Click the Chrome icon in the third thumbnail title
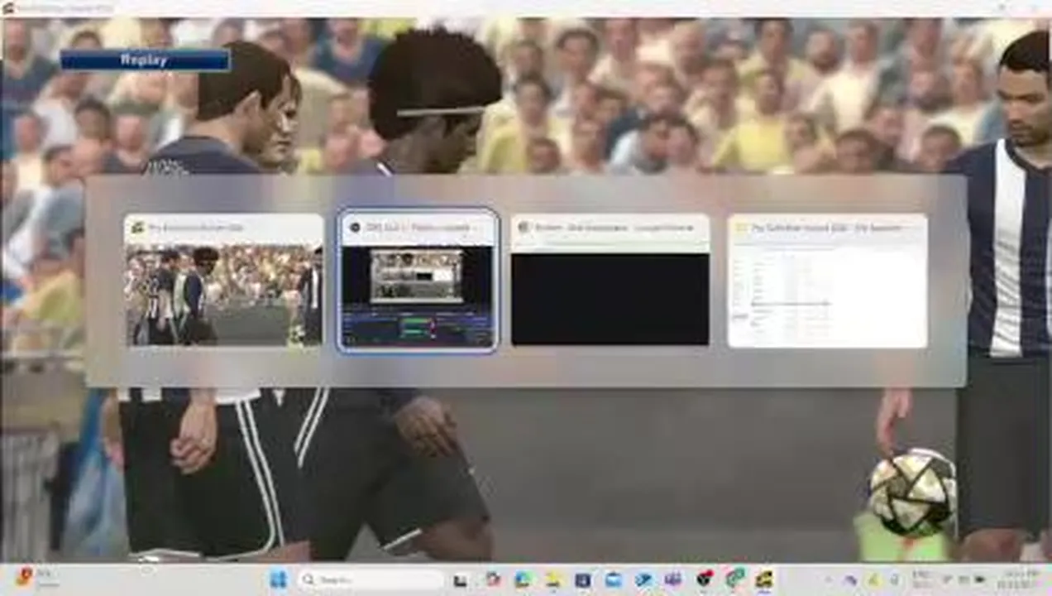 coord(524,227)
